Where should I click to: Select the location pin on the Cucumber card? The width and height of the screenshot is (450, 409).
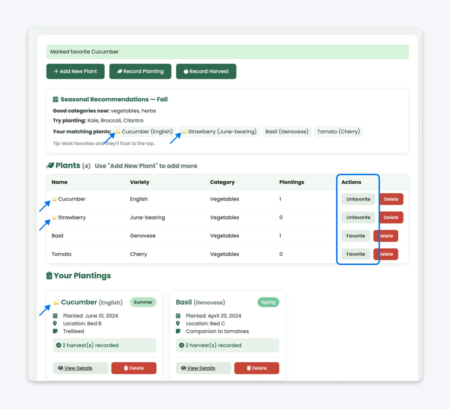(x=55, y=323)
